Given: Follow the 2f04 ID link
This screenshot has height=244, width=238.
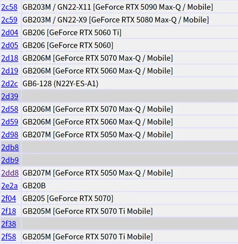Looking at the screenshot, I should point(9,198).
